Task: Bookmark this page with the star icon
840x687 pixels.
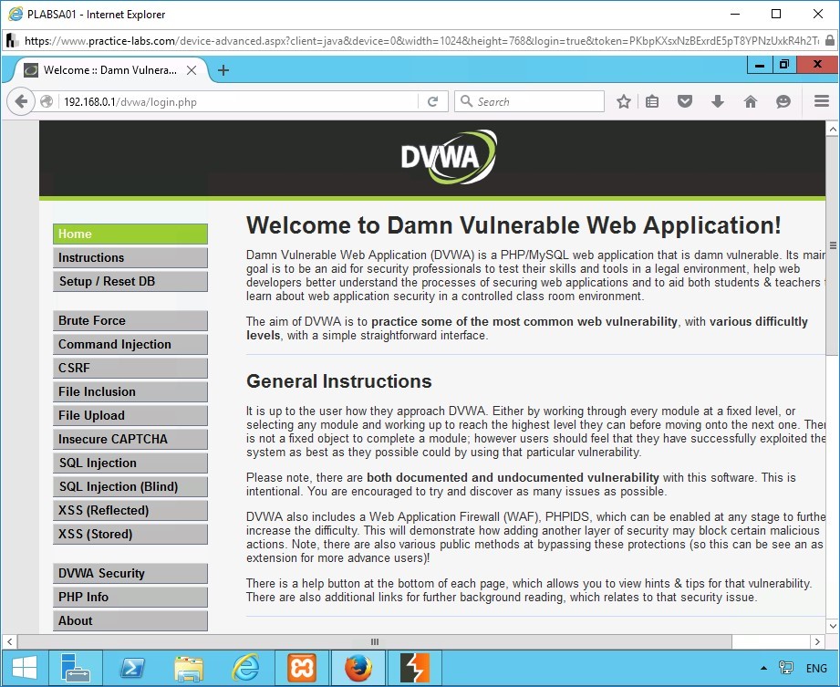Action: (x=624, y=102)
